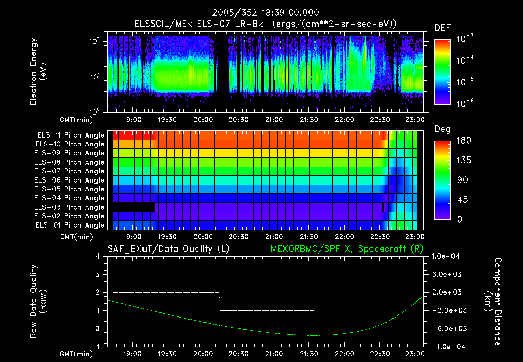
Task: Click the 10^-3 label on DEF scale
Action: coord(465,39)
